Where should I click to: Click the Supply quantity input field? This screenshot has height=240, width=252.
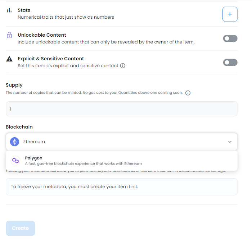tap(121, 109)
